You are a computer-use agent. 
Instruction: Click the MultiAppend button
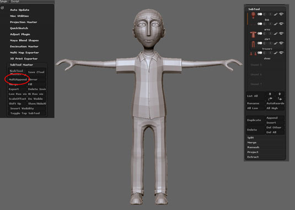click(x=18, y=79)
